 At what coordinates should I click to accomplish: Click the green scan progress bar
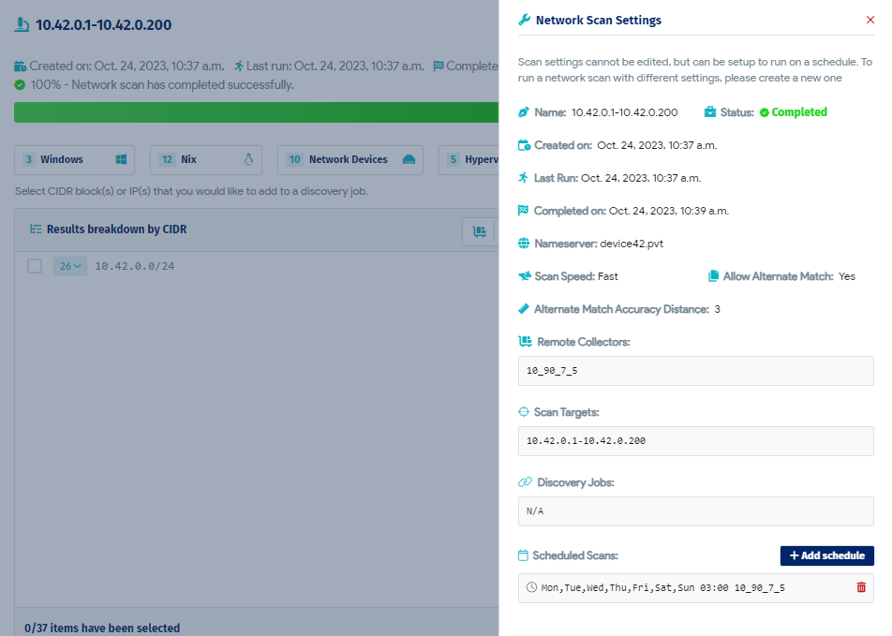click(256, 112)
